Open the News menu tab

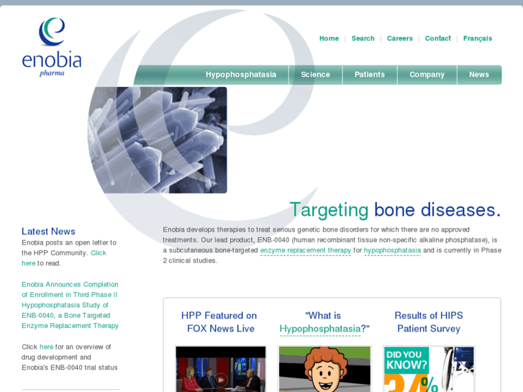(479, 74)
